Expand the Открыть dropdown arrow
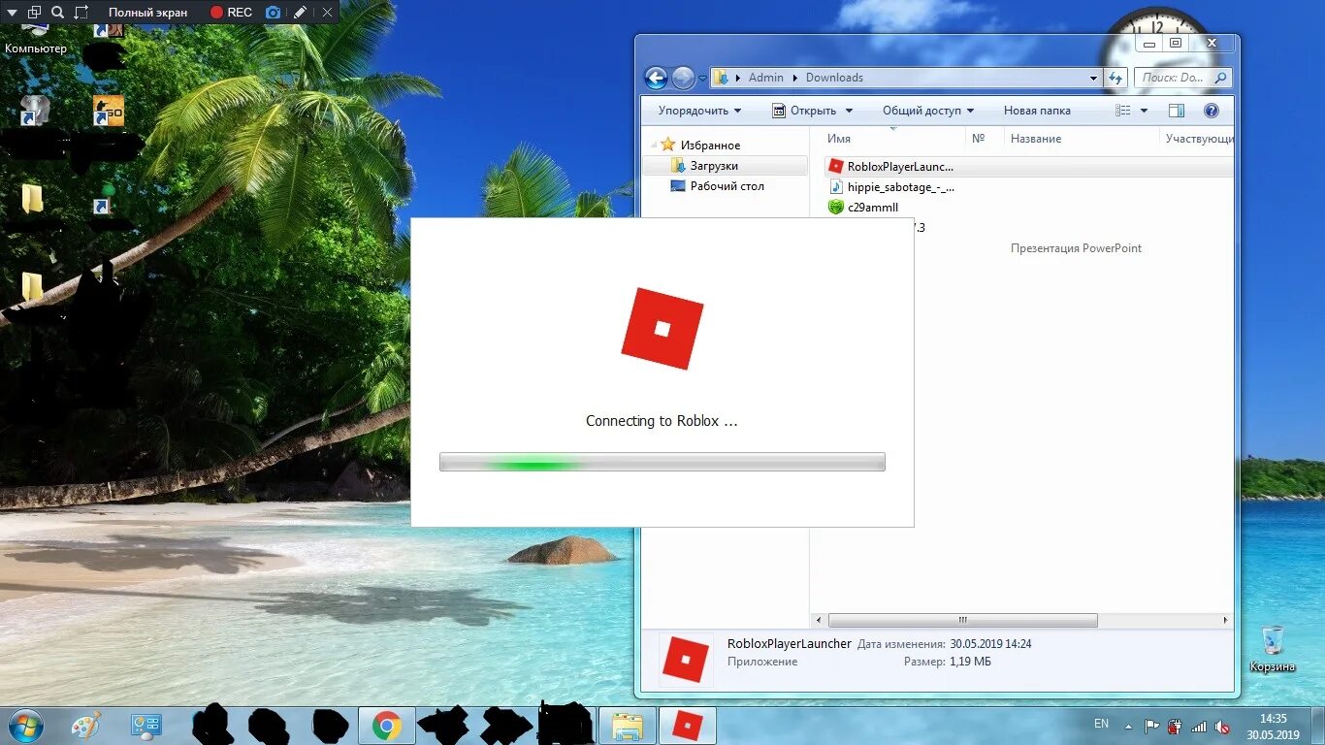 (x=850, y=111)
